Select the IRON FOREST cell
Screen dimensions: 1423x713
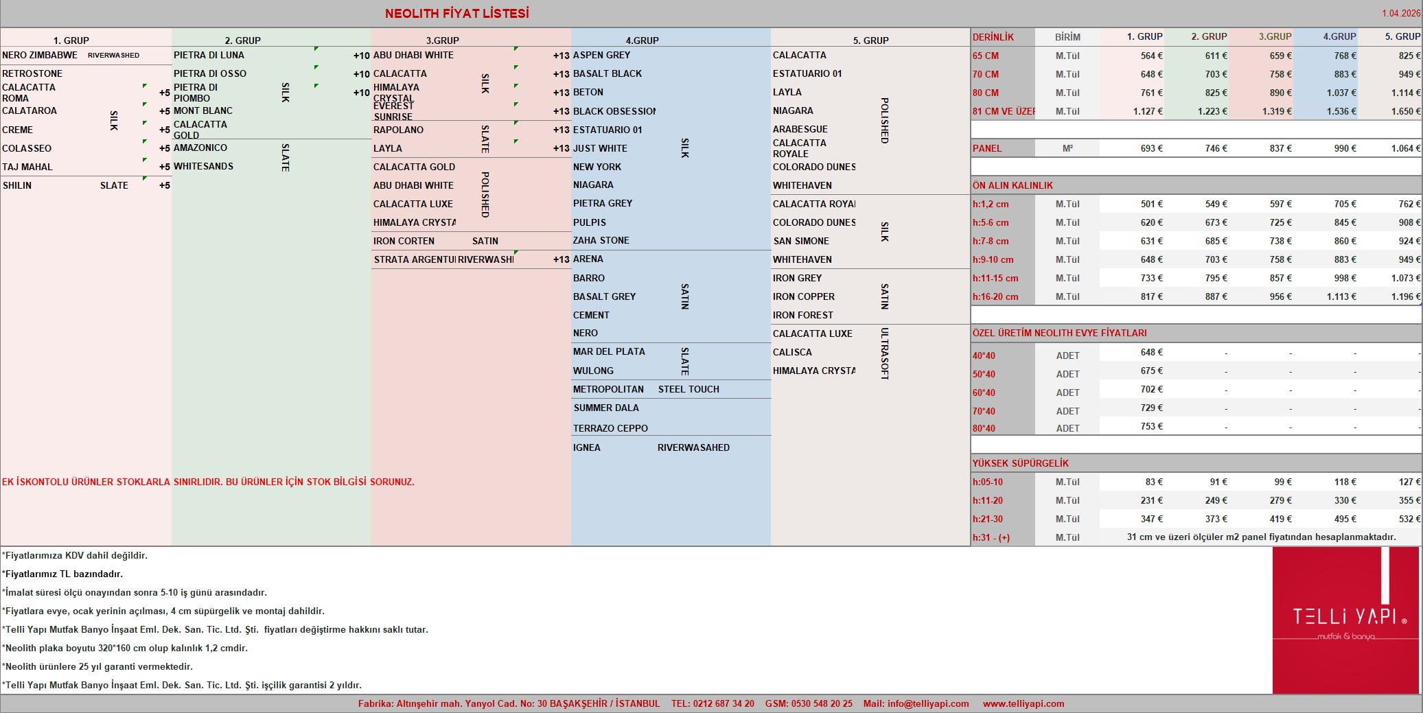(803, 315)
